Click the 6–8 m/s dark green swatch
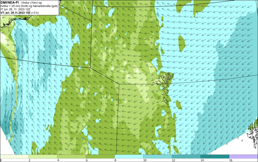The image size is (258, 162). pyautogui.click(x=100, y=156)
